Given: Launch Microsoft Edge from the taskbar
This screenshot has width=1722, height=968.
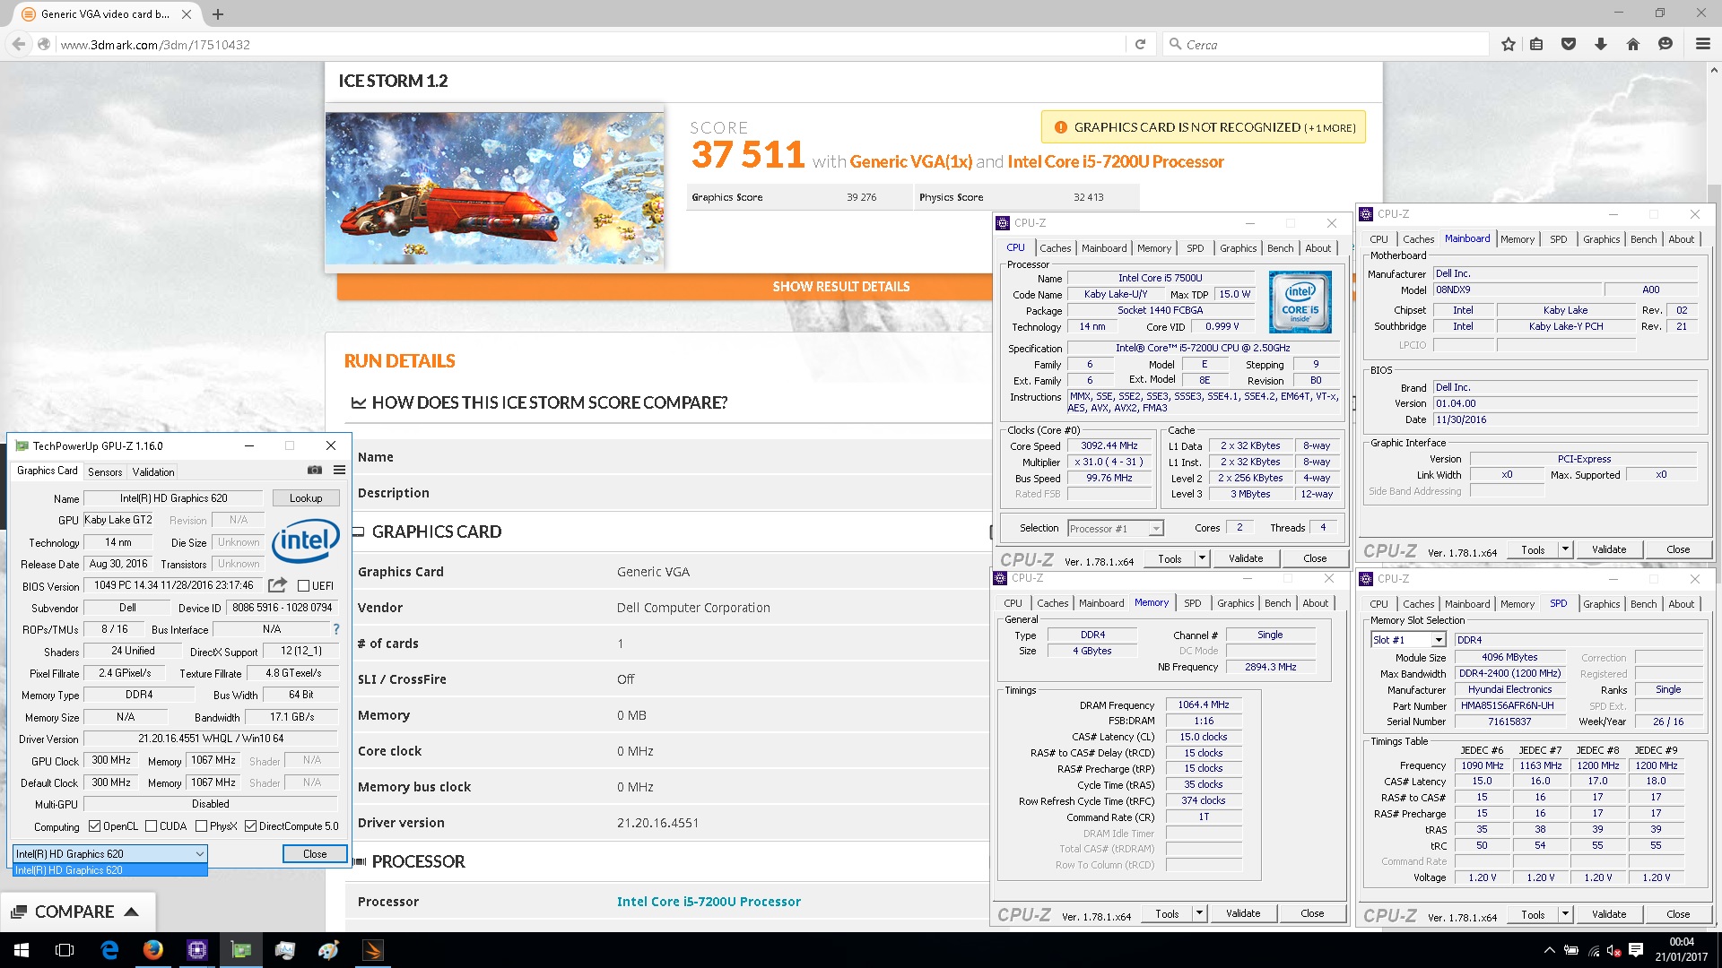Looking at the screenshot, I should tap(109, 950).
